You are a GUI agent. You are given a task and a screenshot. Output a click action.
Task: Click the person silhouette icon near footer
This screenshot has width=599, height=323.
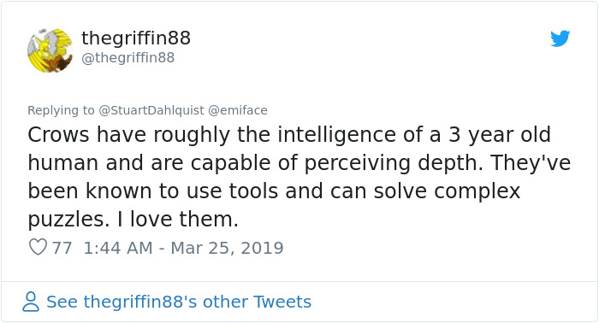coord(31,302)
